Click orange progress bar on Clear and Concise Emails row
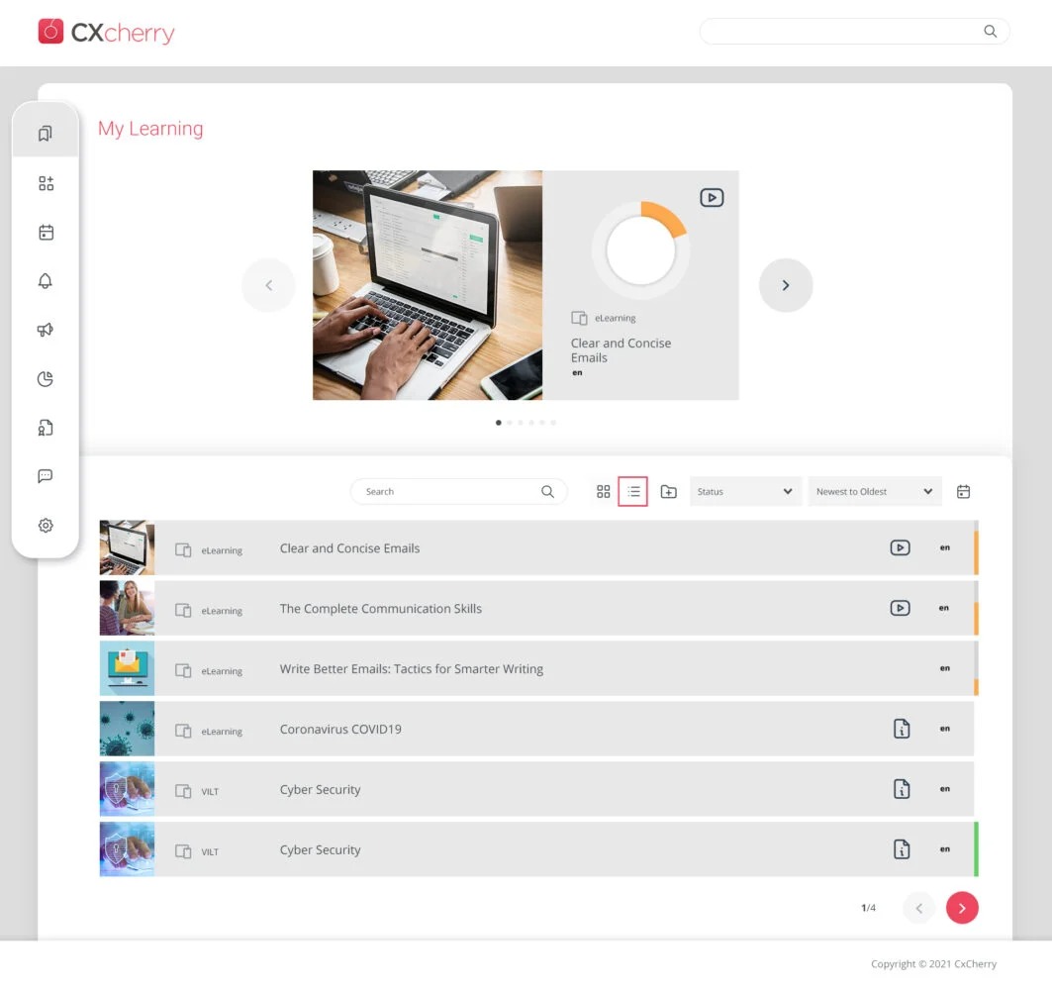This screenshot has height=989, width=1052. 976,552
